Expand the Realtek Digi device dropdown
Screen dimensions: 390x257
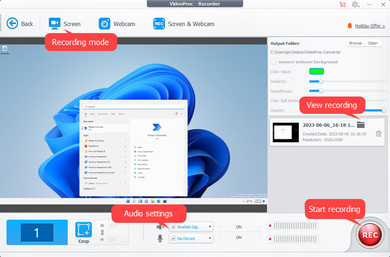click(x=210, y=227)
